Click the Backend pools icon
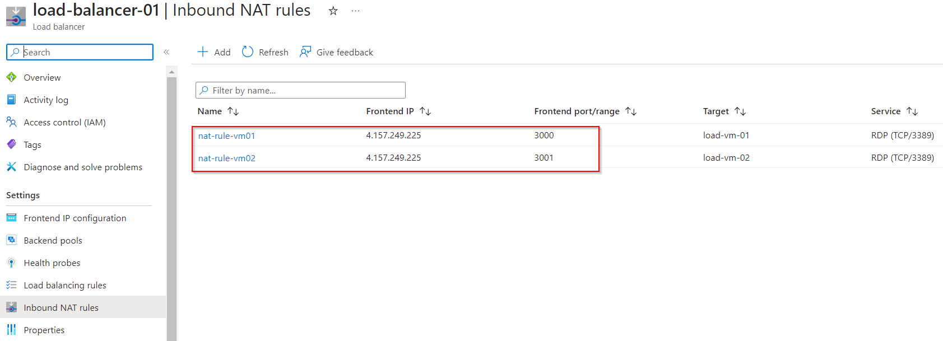Image resolution: width=943 pixels, height=341 pixels. pos(11,240)
